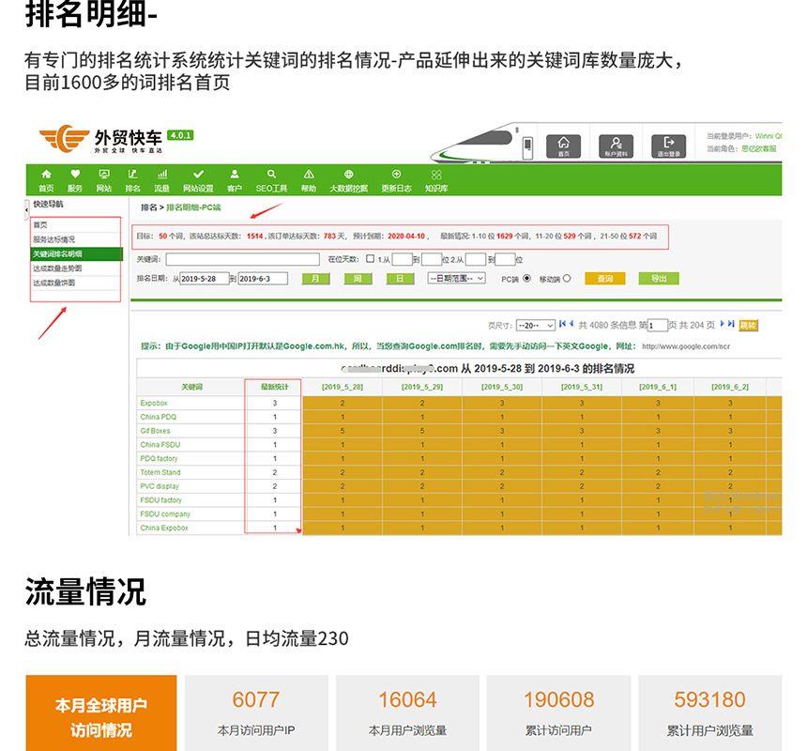This screenshot has width=807, height=751.
Task: Collapse the 快捷导航 side panel arrow
Action: click(x=26, y=208)
